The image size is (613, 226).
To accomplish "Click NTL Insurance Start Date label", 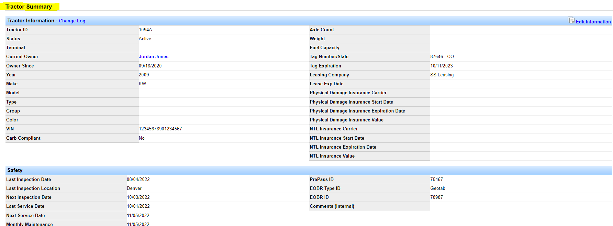I will (x=337, y=138).
